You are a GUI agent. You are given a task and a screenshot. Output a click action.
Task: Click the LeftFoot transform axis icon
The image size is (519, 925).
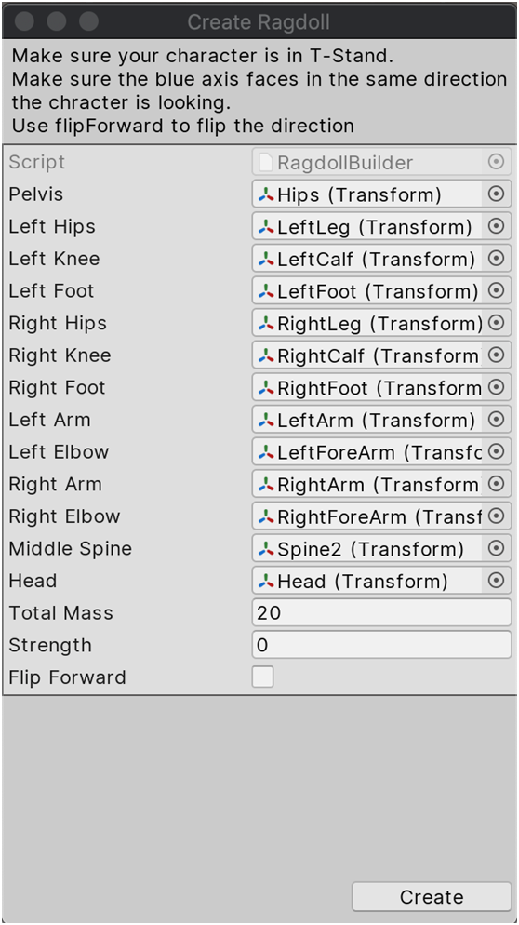tap(267, 291)
